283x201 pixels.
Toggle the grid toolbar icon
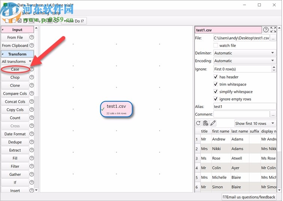tap(50, 21)
